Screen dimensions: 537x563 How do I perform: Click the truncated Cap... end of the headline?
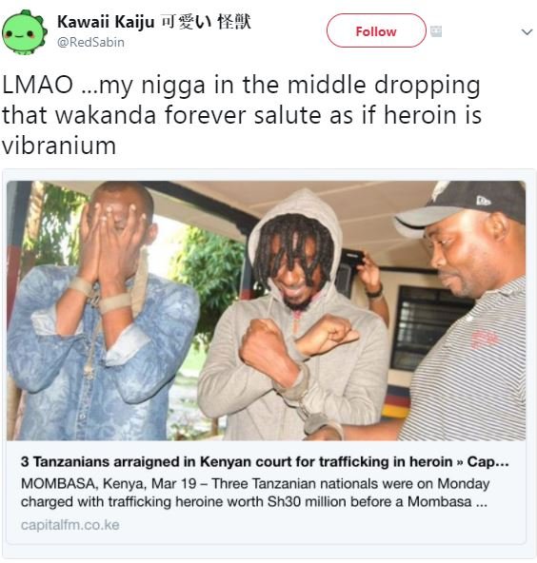click(x=488, y=462)
